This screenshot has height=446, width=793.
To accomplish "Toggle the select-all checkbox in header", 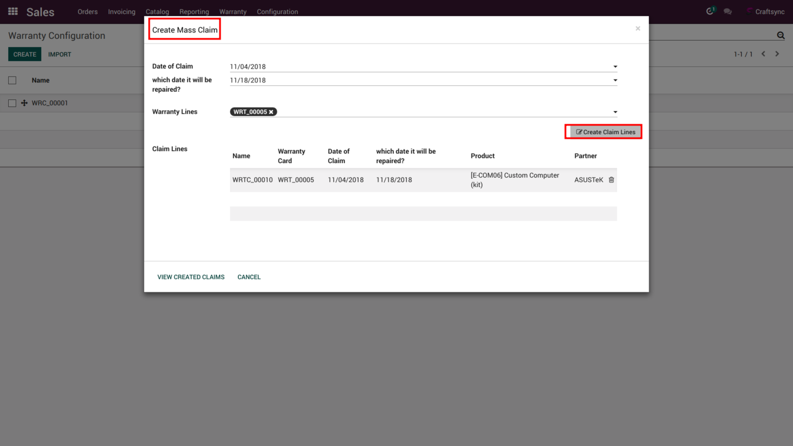I will pyautogui.click(x=12, y=80).
